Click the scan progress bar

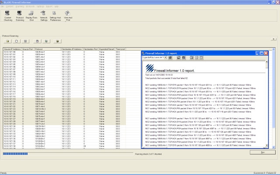click(68, 154)
